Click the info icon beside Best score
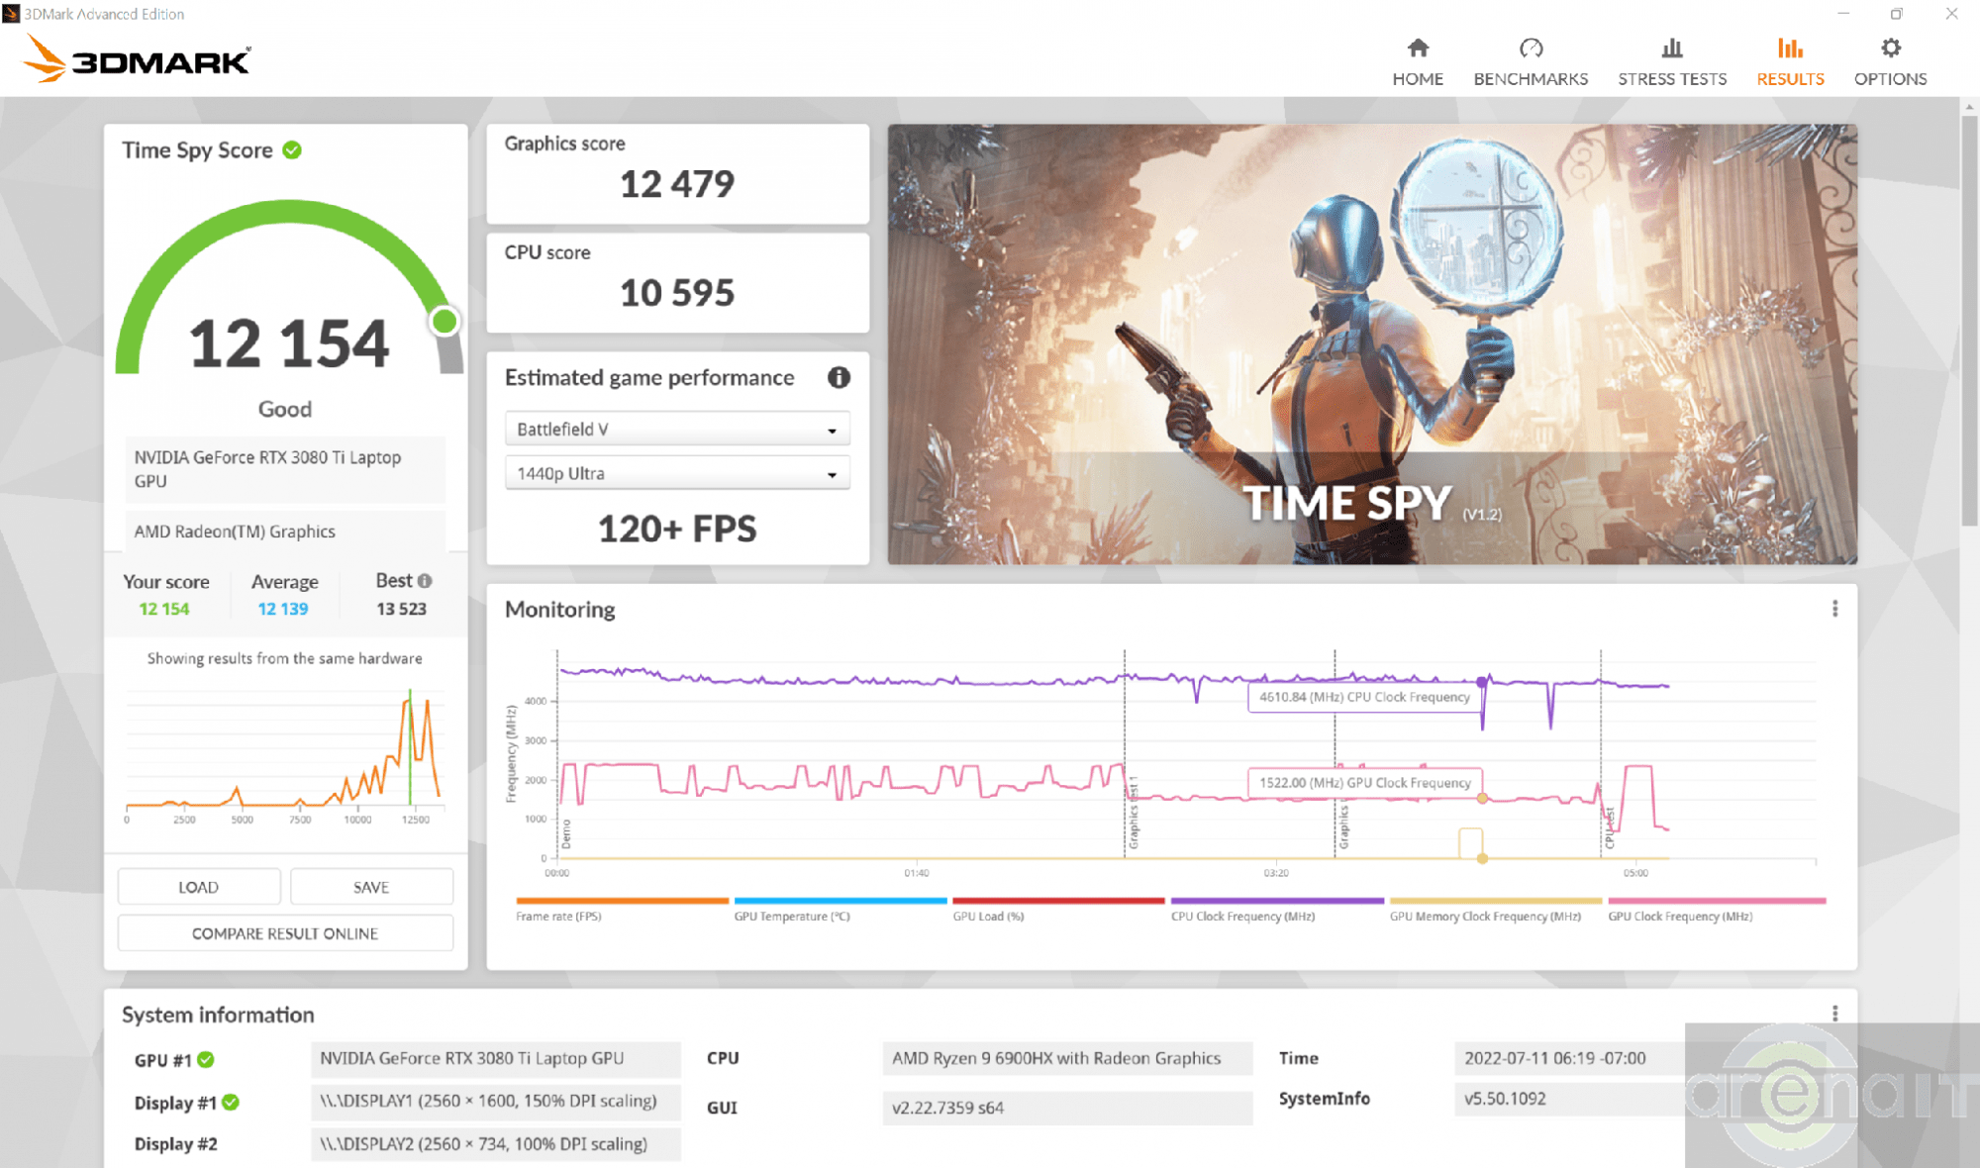This screenshot has height=1168, width=1980. coord(425,581)
